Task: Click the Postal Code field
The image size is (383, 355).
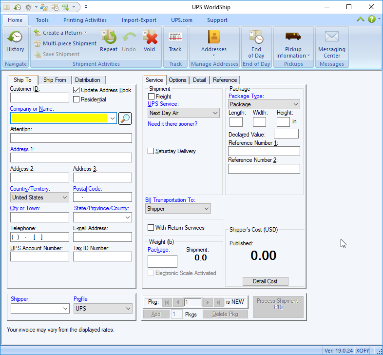Action: pos(103,197)
